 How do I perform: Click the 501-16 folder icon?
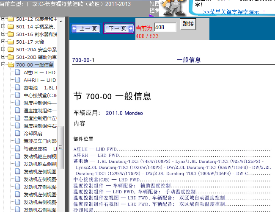tap(11, 34)
